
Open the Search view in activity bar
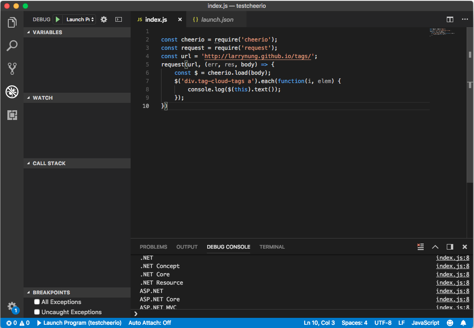click(x=12, y=46)
